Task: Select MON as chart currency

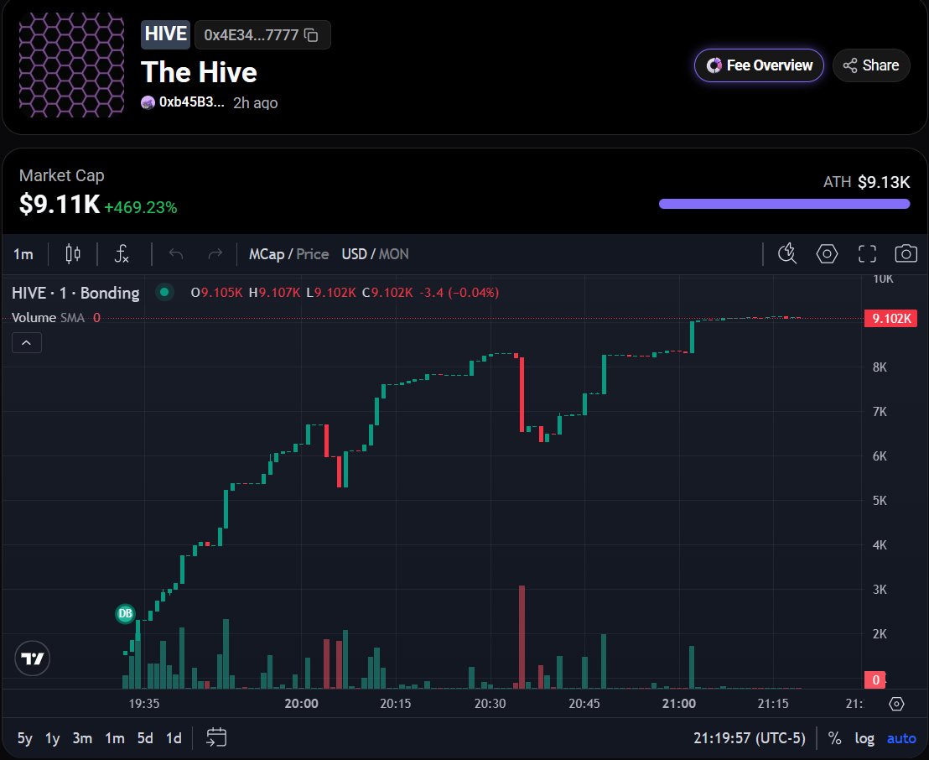Action: pyautogui.click(x=393, y=254)
